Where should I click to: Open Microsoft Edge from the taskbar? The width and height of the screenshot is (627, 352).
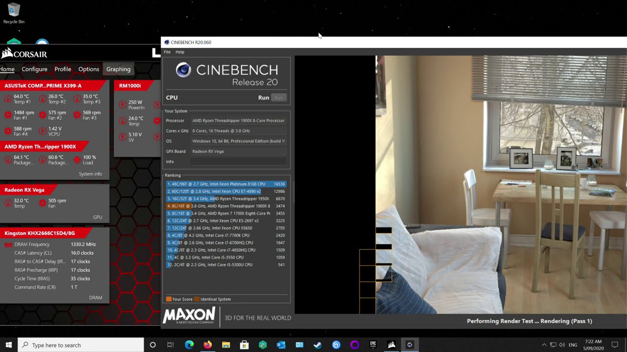[x=189, y=345]
